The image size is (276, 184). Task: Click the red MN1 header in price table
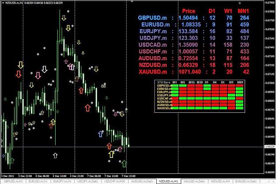243,11
